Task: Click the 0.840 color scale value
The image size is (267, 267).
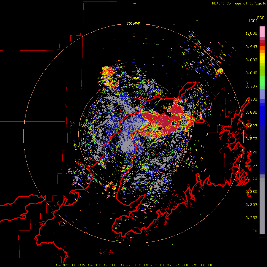Action: (x=251, y=73)
